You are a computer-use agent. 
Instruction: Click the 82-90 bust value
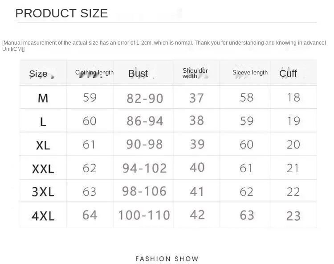145,98
